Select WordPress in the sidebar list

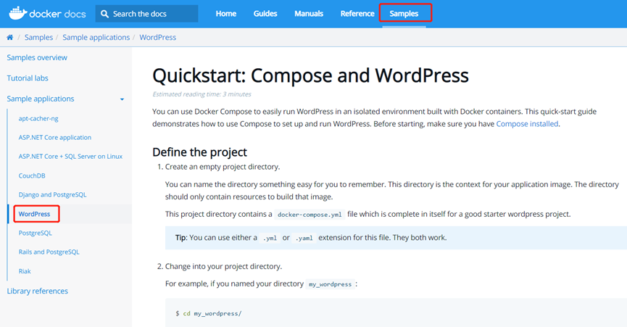(34, 214)
